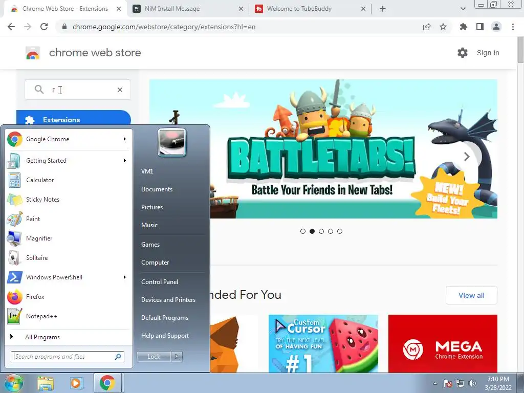Open Pictures folder
The height and width of the screenshot is (393, 524).
151,207
